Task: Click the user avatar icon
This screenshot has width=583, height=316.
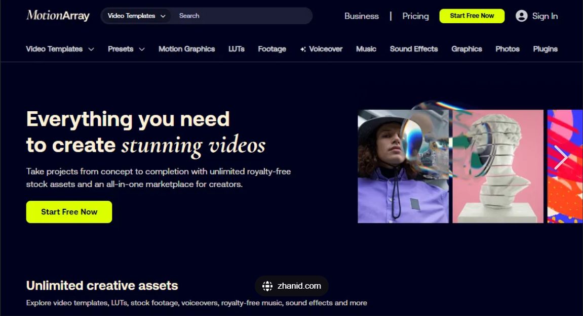Action: 521,16
